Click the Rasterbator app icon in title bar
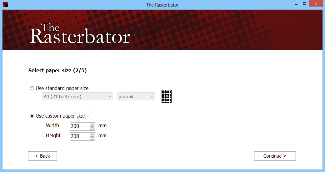Image resolution: width=325 pixels, height=172 pixels. point(6,4)
